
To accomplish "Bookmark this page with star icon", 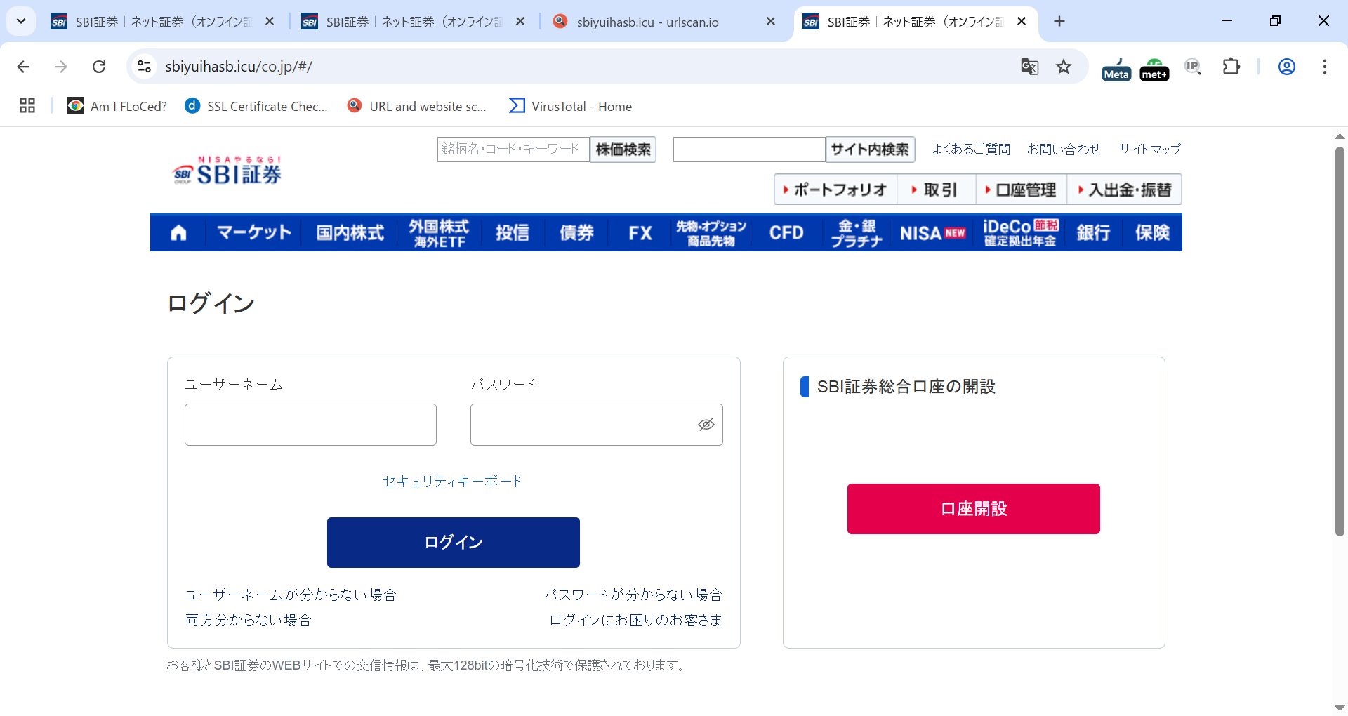I will pos(1064,67).
